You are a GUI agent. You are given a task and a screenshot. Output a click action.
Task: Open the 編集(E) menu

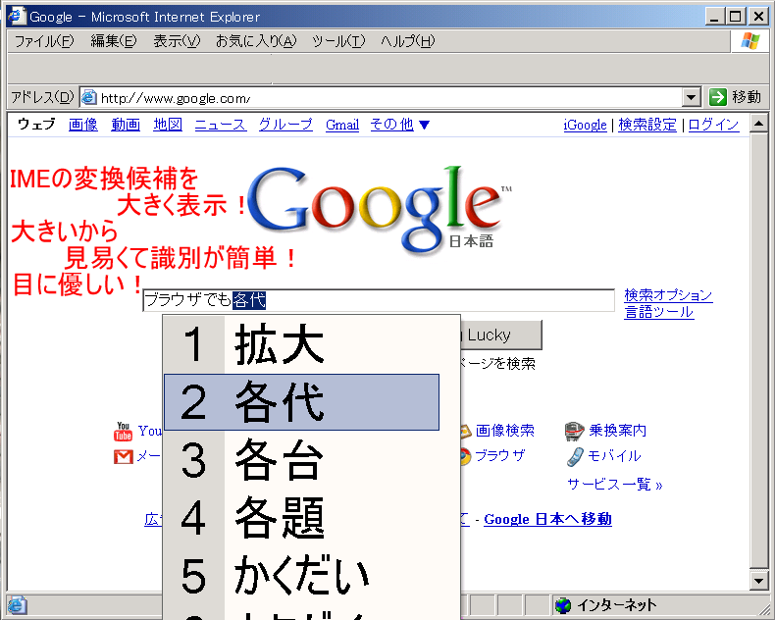[113, 41]
